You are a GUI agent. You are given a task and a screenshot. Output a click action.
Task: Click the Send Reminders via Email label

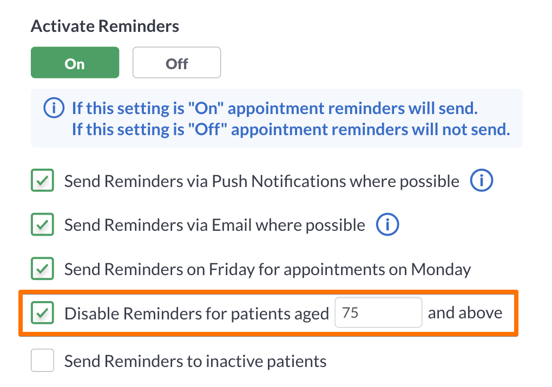(x=215, y=225)
